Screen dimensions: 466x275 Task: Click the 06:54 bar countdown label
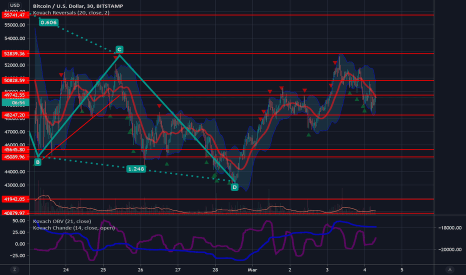(15, 102)
